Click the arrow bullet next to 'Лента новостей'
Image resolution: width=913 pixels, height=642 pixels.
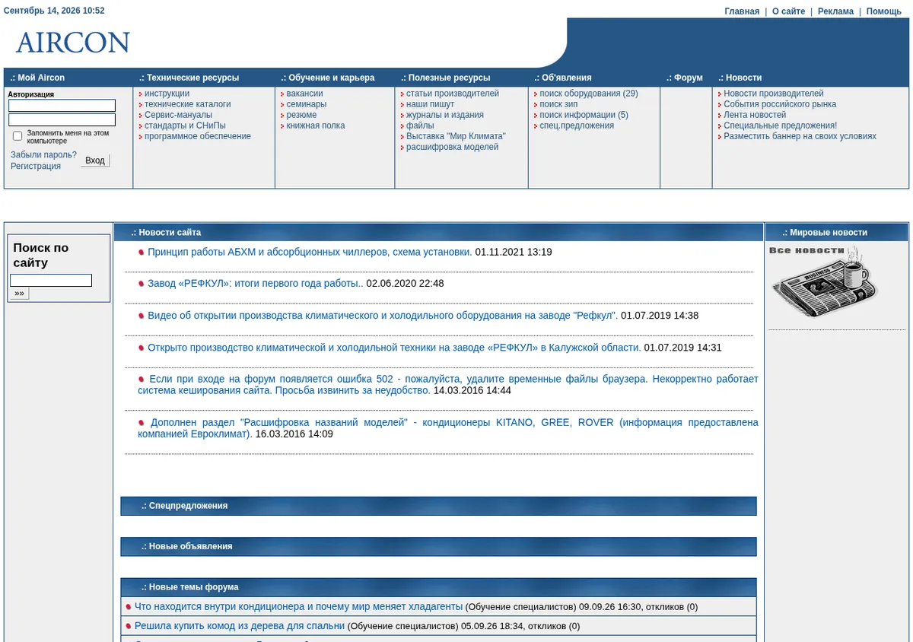(x=720, y=116)
